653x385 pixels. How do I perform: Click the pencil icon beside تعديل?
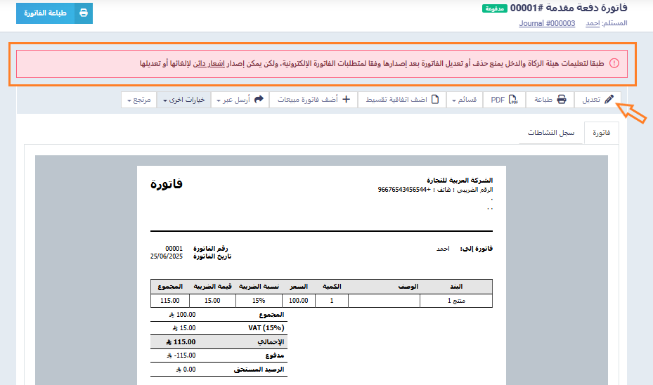pos(609,100)
